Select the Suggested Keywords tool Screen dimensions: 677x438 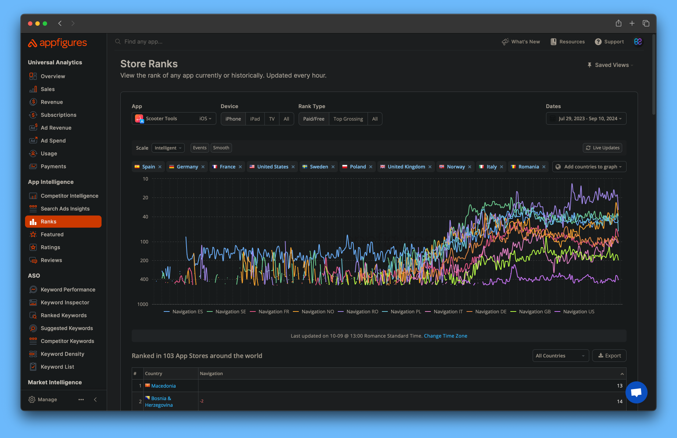point(67,328)
